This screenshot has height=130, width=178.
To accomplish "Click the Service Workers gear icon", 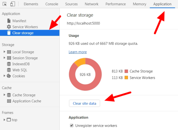I will point(9,27).
